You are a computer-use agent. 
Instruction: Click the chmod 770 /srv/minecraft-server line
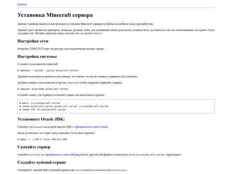[x=43, y=110]
